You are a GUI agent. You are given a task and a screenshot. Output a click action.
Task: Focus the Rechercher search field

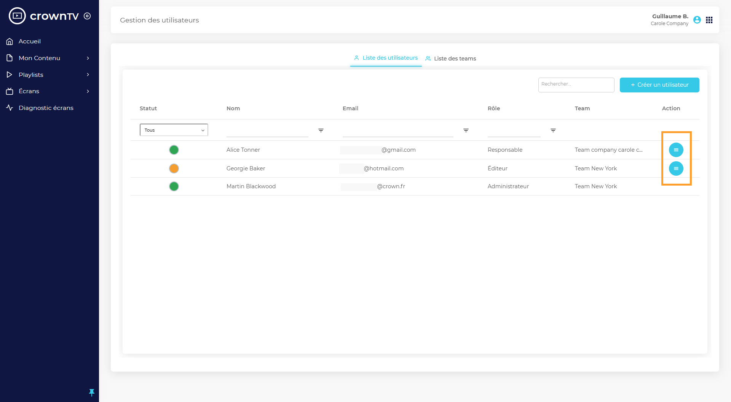tap(576, 85)
